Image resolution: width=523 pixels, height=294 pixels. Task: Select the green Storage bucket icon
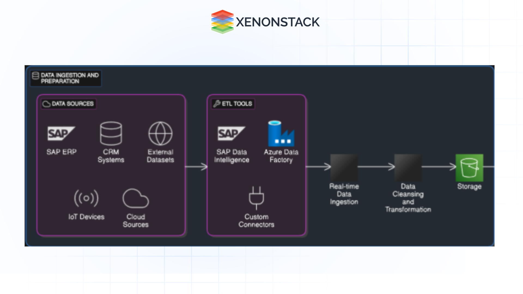pyautogui.click(x=469, y=168)
